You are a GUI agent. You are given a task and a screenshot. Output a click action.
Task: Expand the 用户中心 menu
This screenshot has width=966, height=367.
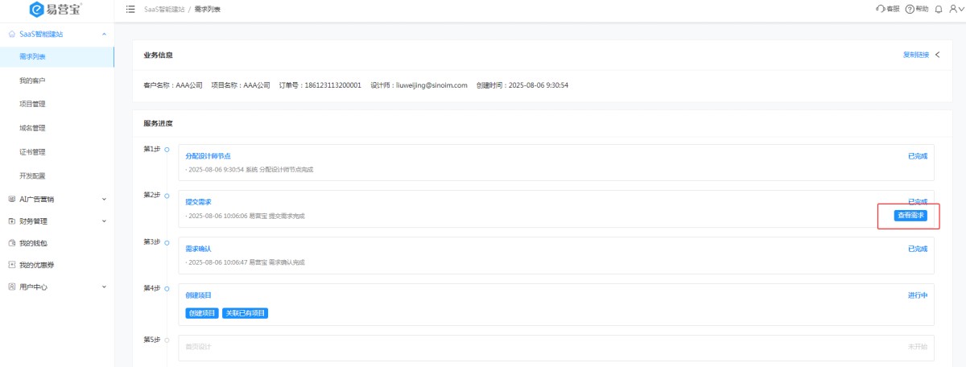[x=104, y=287]
